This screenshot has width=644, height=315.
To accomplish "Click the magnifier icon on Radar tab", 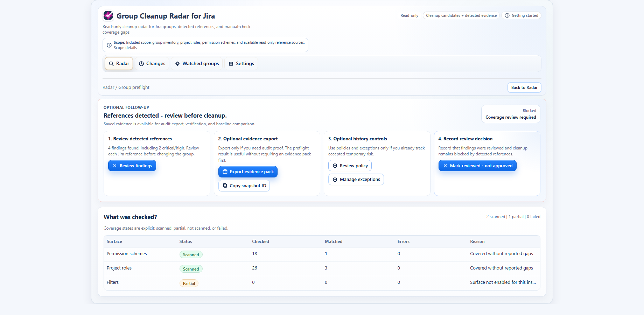I will click(111, 64).
